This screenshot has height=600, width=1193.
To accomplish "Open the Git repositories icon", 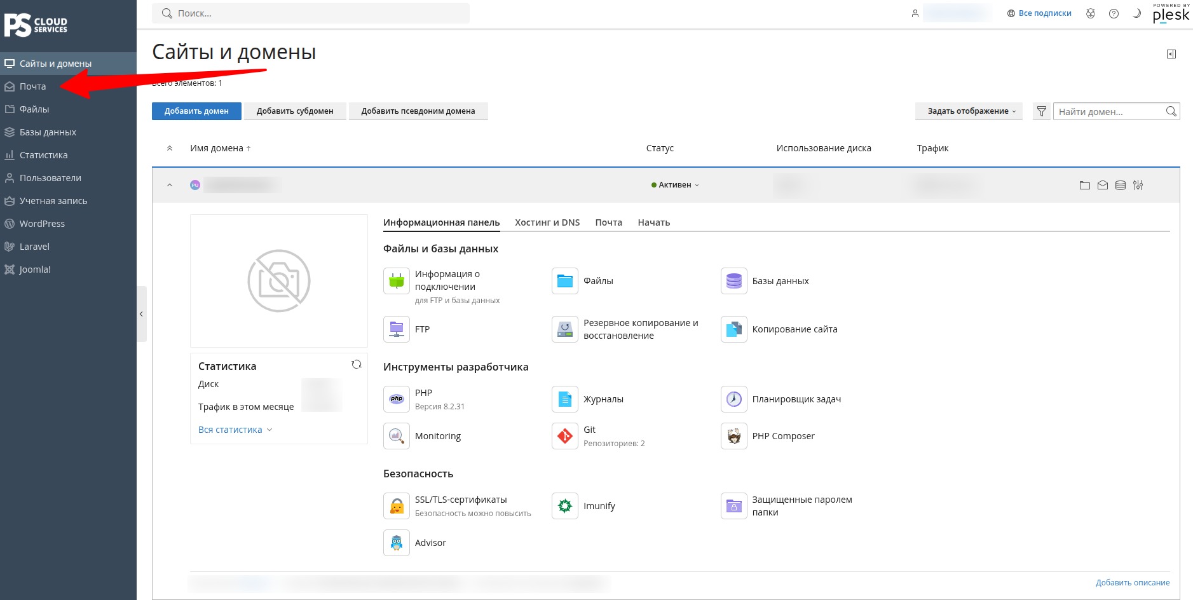I will pos(564,436).
